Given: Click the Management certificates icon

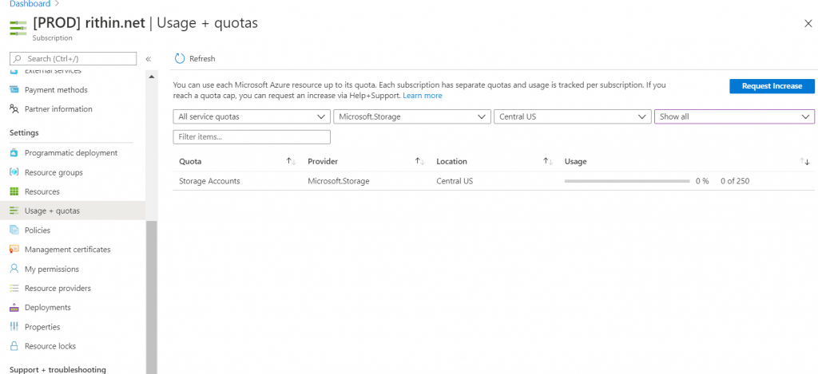Looking at the screenshot, I should 14,250.
